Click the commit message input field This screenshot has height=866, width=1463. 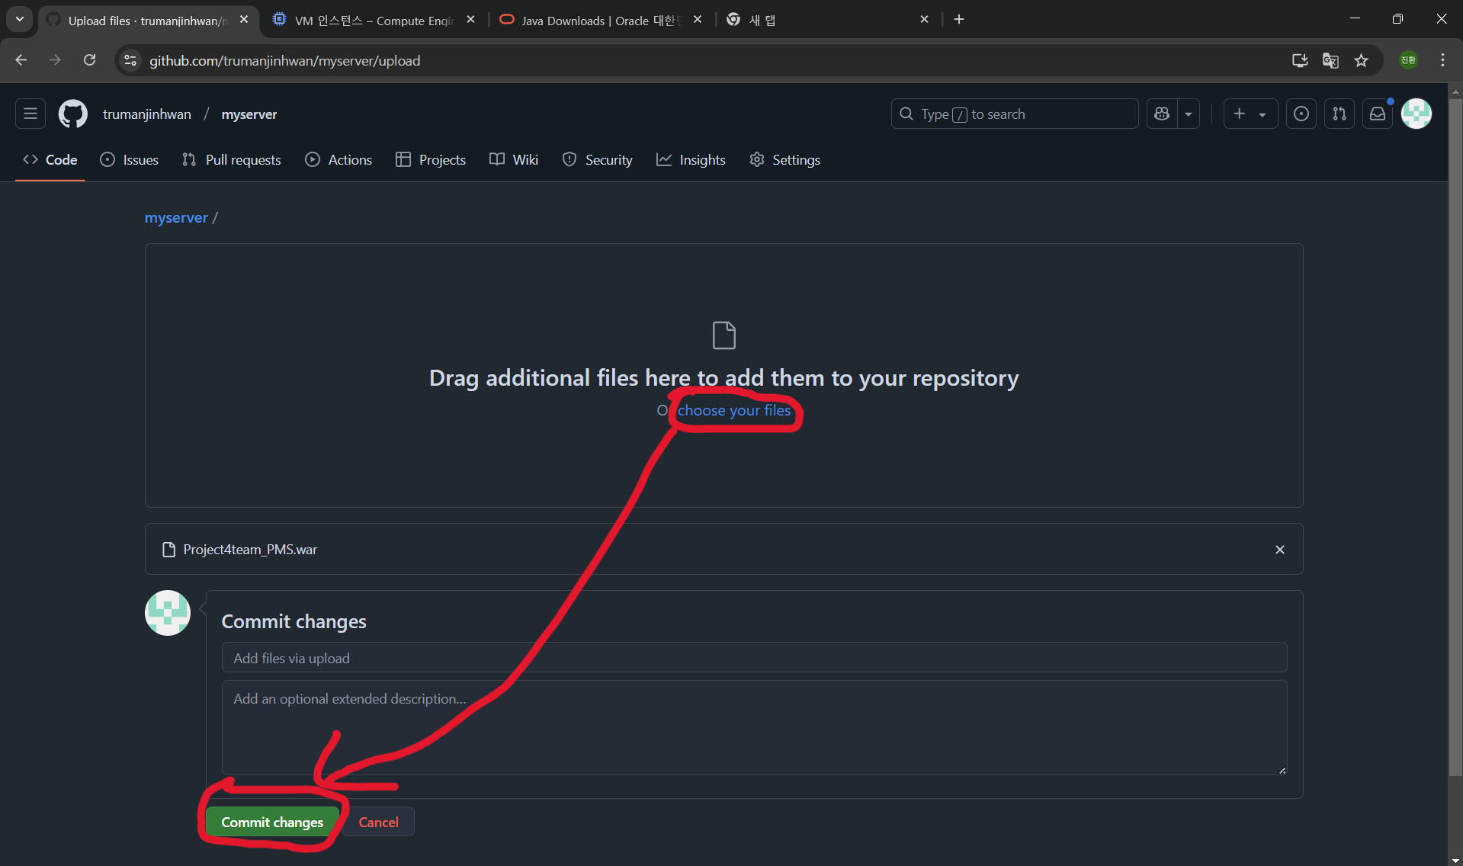[753, 658]
